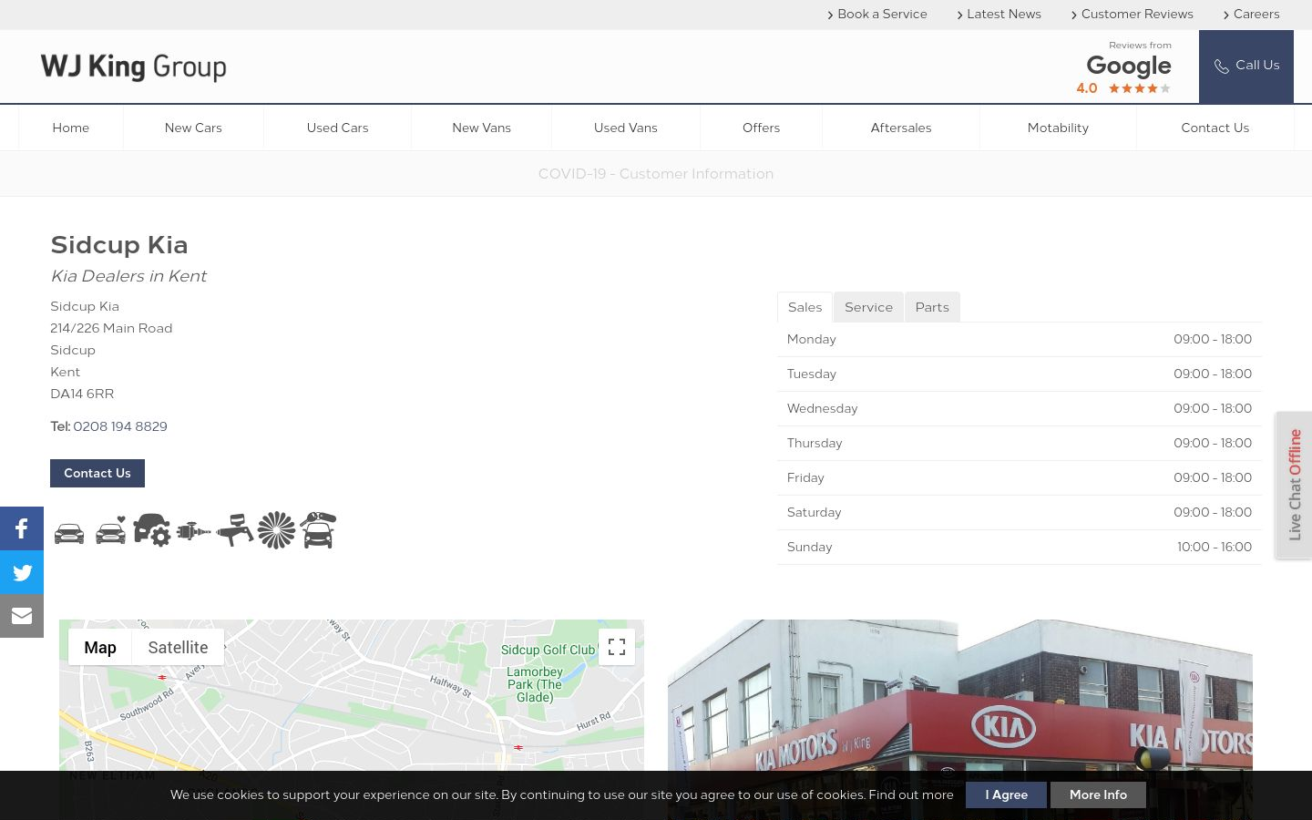Click the Google reviews star rating

coord(1139,88)
